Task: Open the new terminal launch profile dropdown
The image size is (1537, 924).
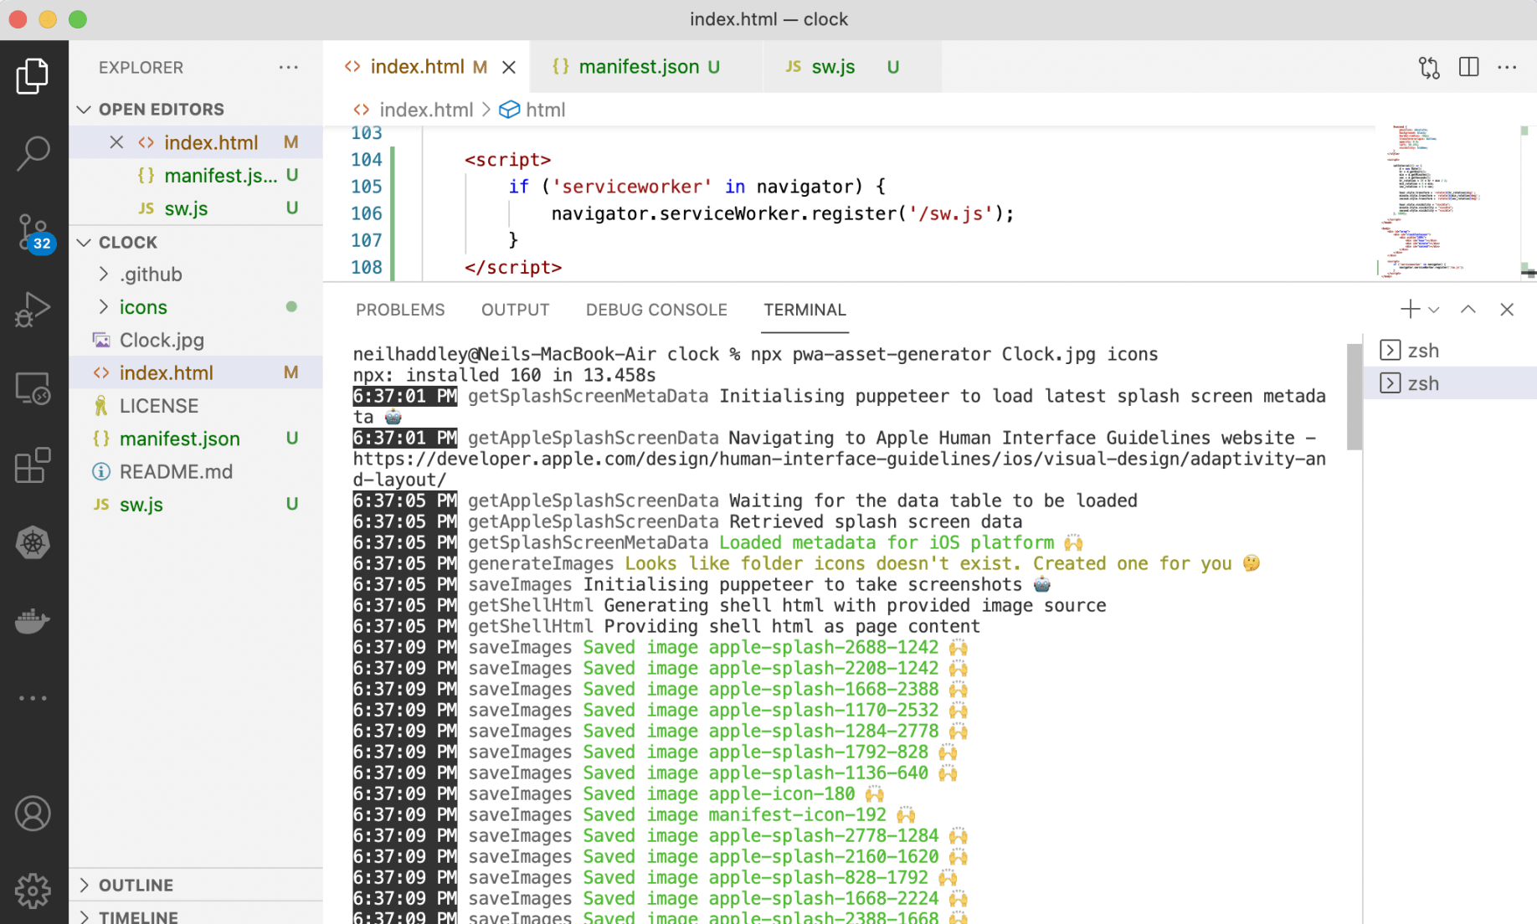Action: click(x=1434, y=310)
